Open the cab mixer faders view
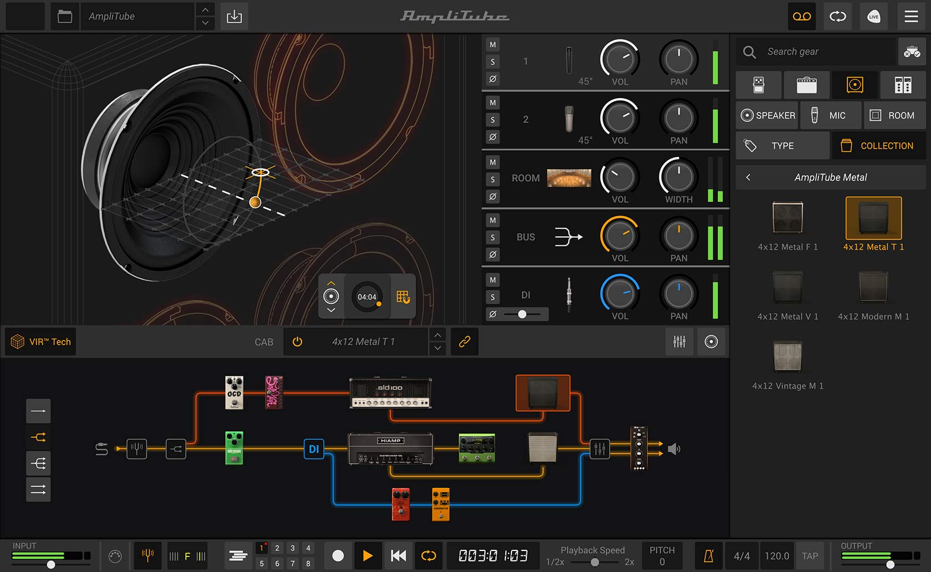This screenshot has width=931, height=572. click(679, 342)
